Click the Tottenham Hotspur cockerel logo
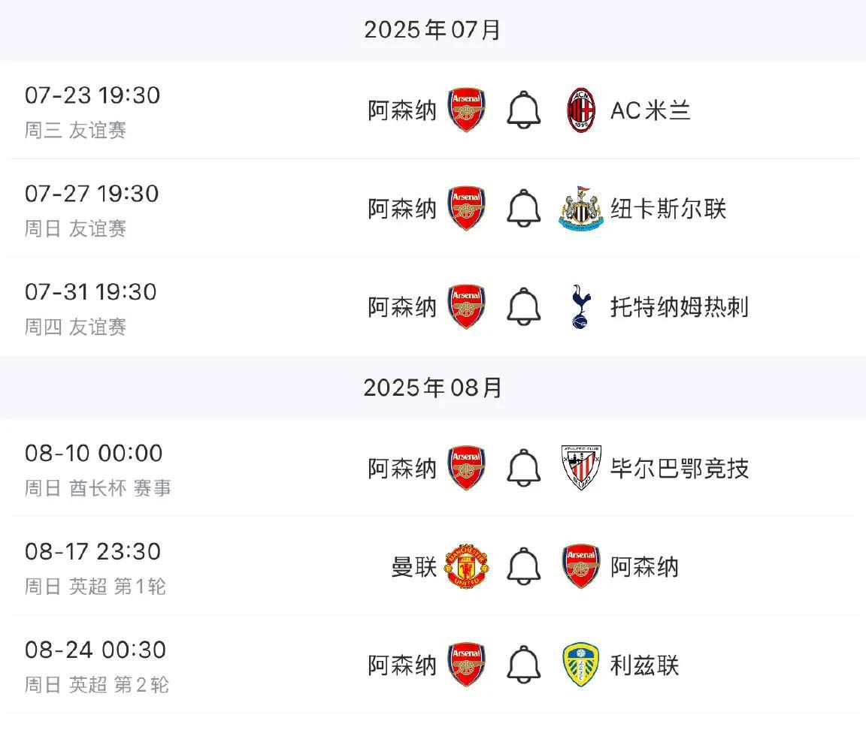866x730 pixels. click(x=579, y=306)
